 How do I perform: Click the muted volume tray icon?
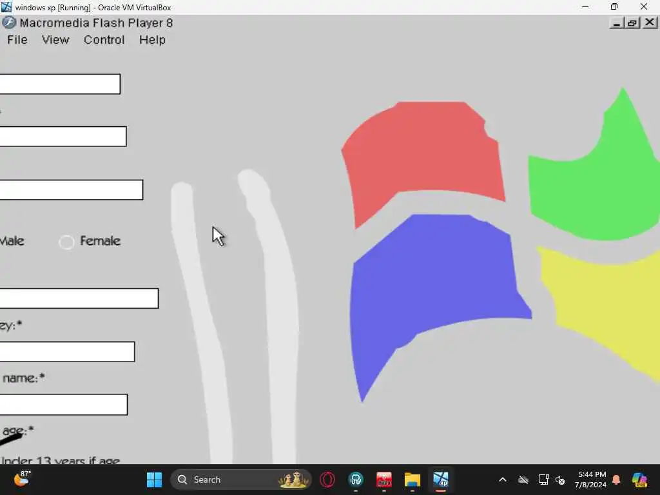point(560,480)
